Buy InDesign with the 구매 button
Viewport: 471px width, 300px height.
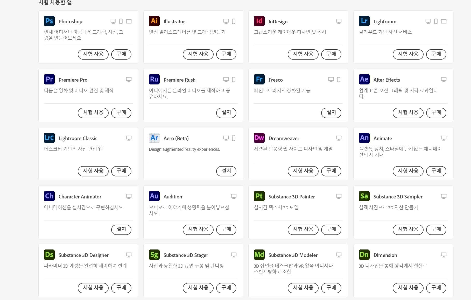pos(331,54)
